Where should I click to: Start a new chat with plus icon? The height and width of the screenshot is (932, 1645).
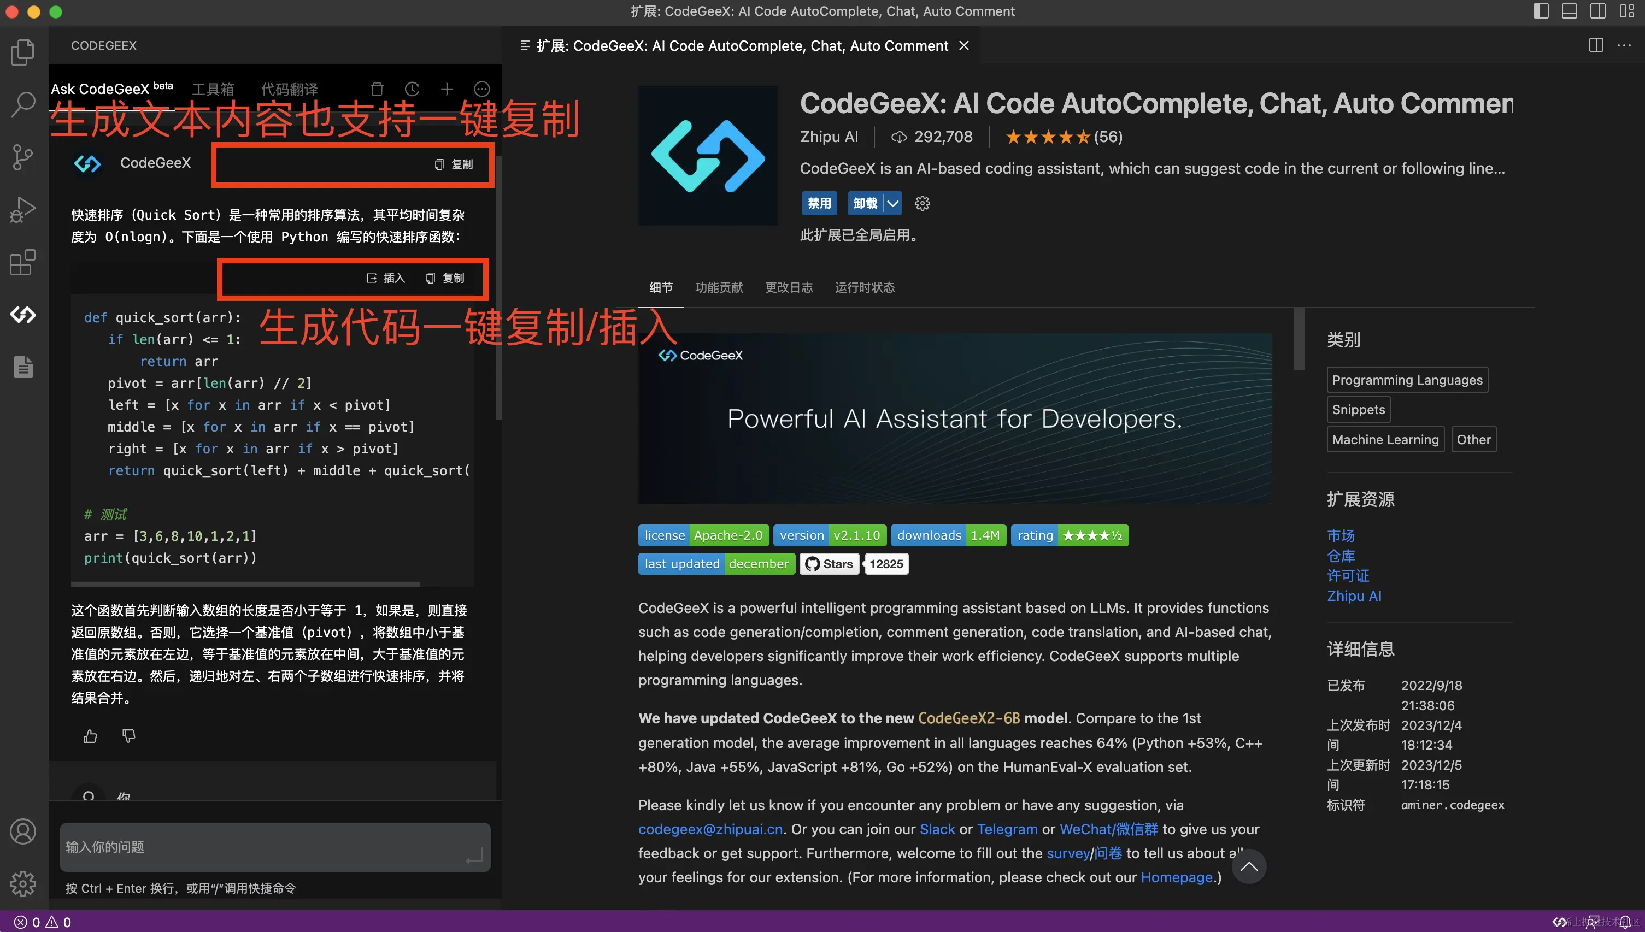pyautogui.click(x=447, y=89)
